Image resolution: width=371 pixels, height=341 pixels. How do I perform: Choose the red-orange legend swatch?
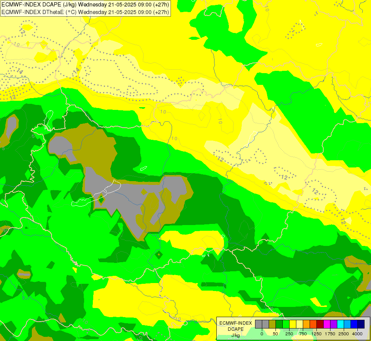(x=313, y=324)
